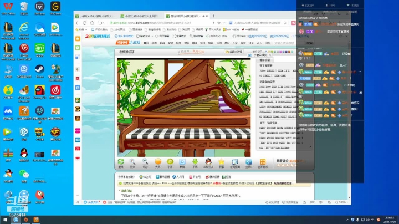399x224 pixels.
Task: Click the taskbar clock
Action: click(390, 220)
